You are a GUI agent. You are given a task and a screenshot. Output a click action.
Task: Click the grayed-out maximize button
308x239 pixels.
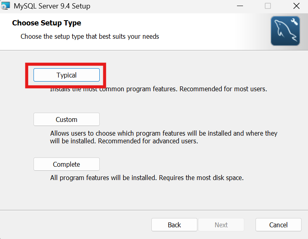pyautogui.click(x=268, y=6)
